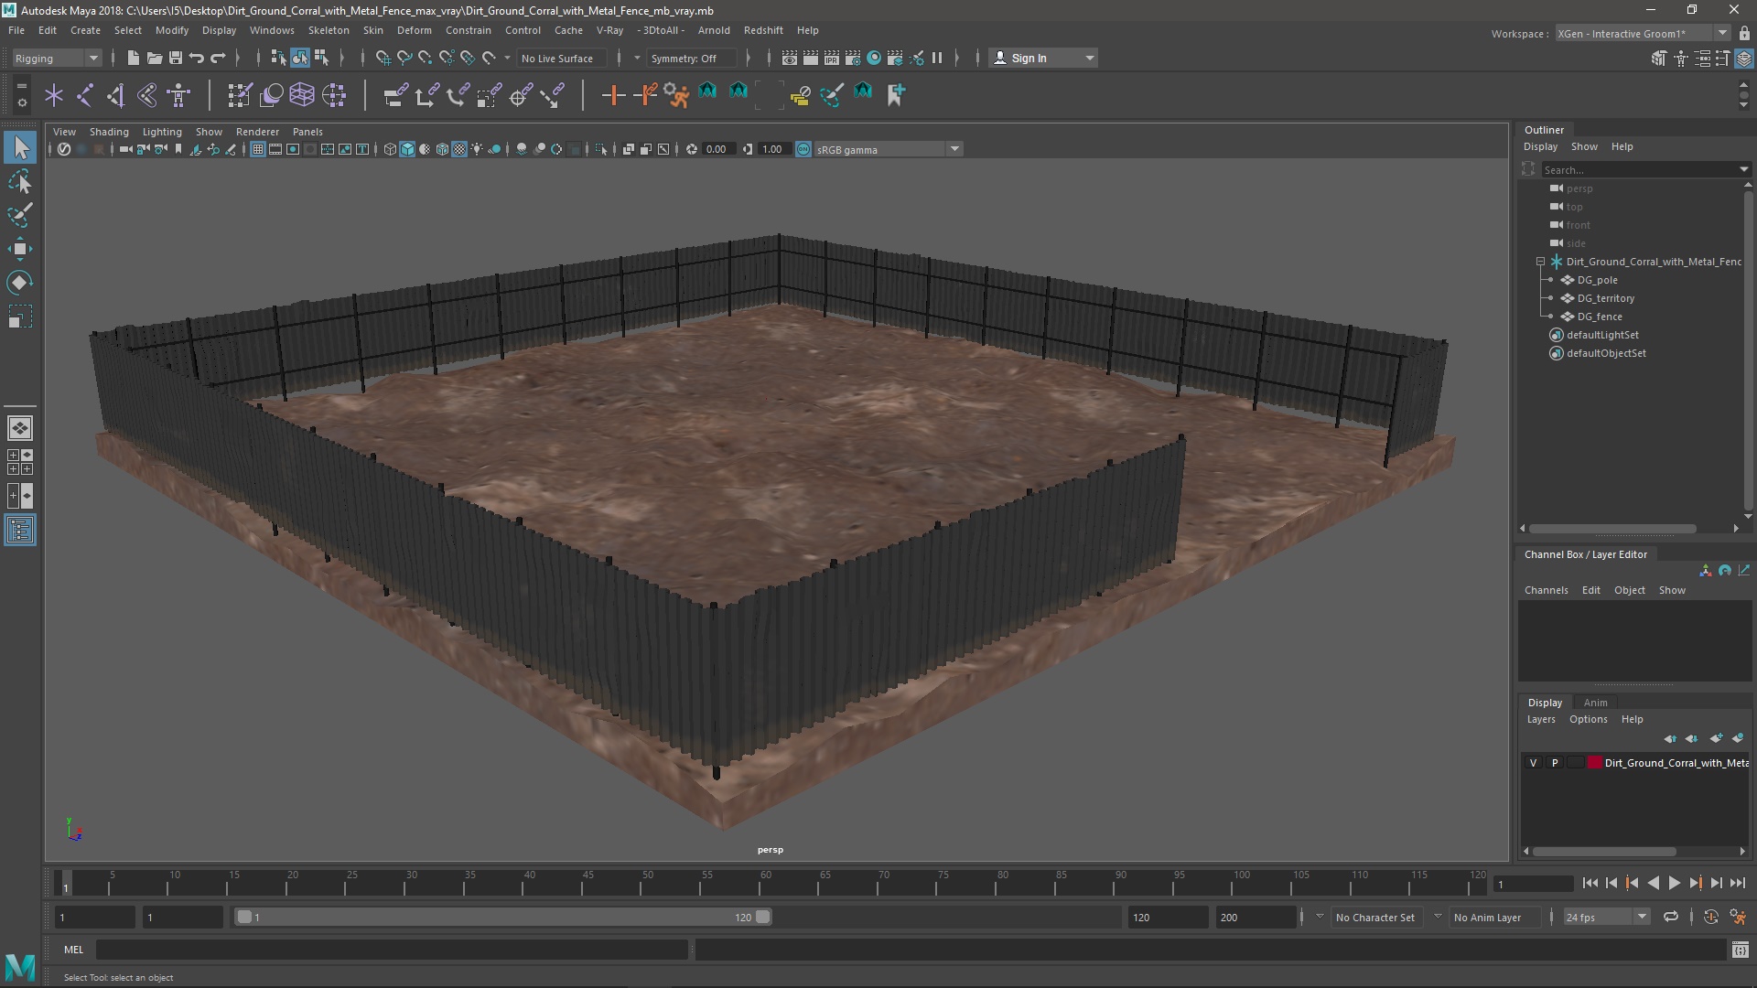This screenshot has width=1757, height=988.
Task: Select single perspective pane layout
Action: click(20, 427)
